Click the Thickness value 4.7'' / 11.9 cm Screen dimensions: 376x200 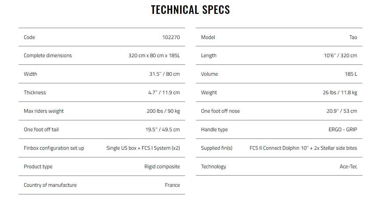(x=164, y=92)
